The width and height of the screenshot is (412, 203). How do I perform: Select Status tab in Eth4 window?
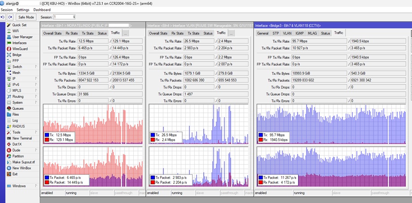208,33
